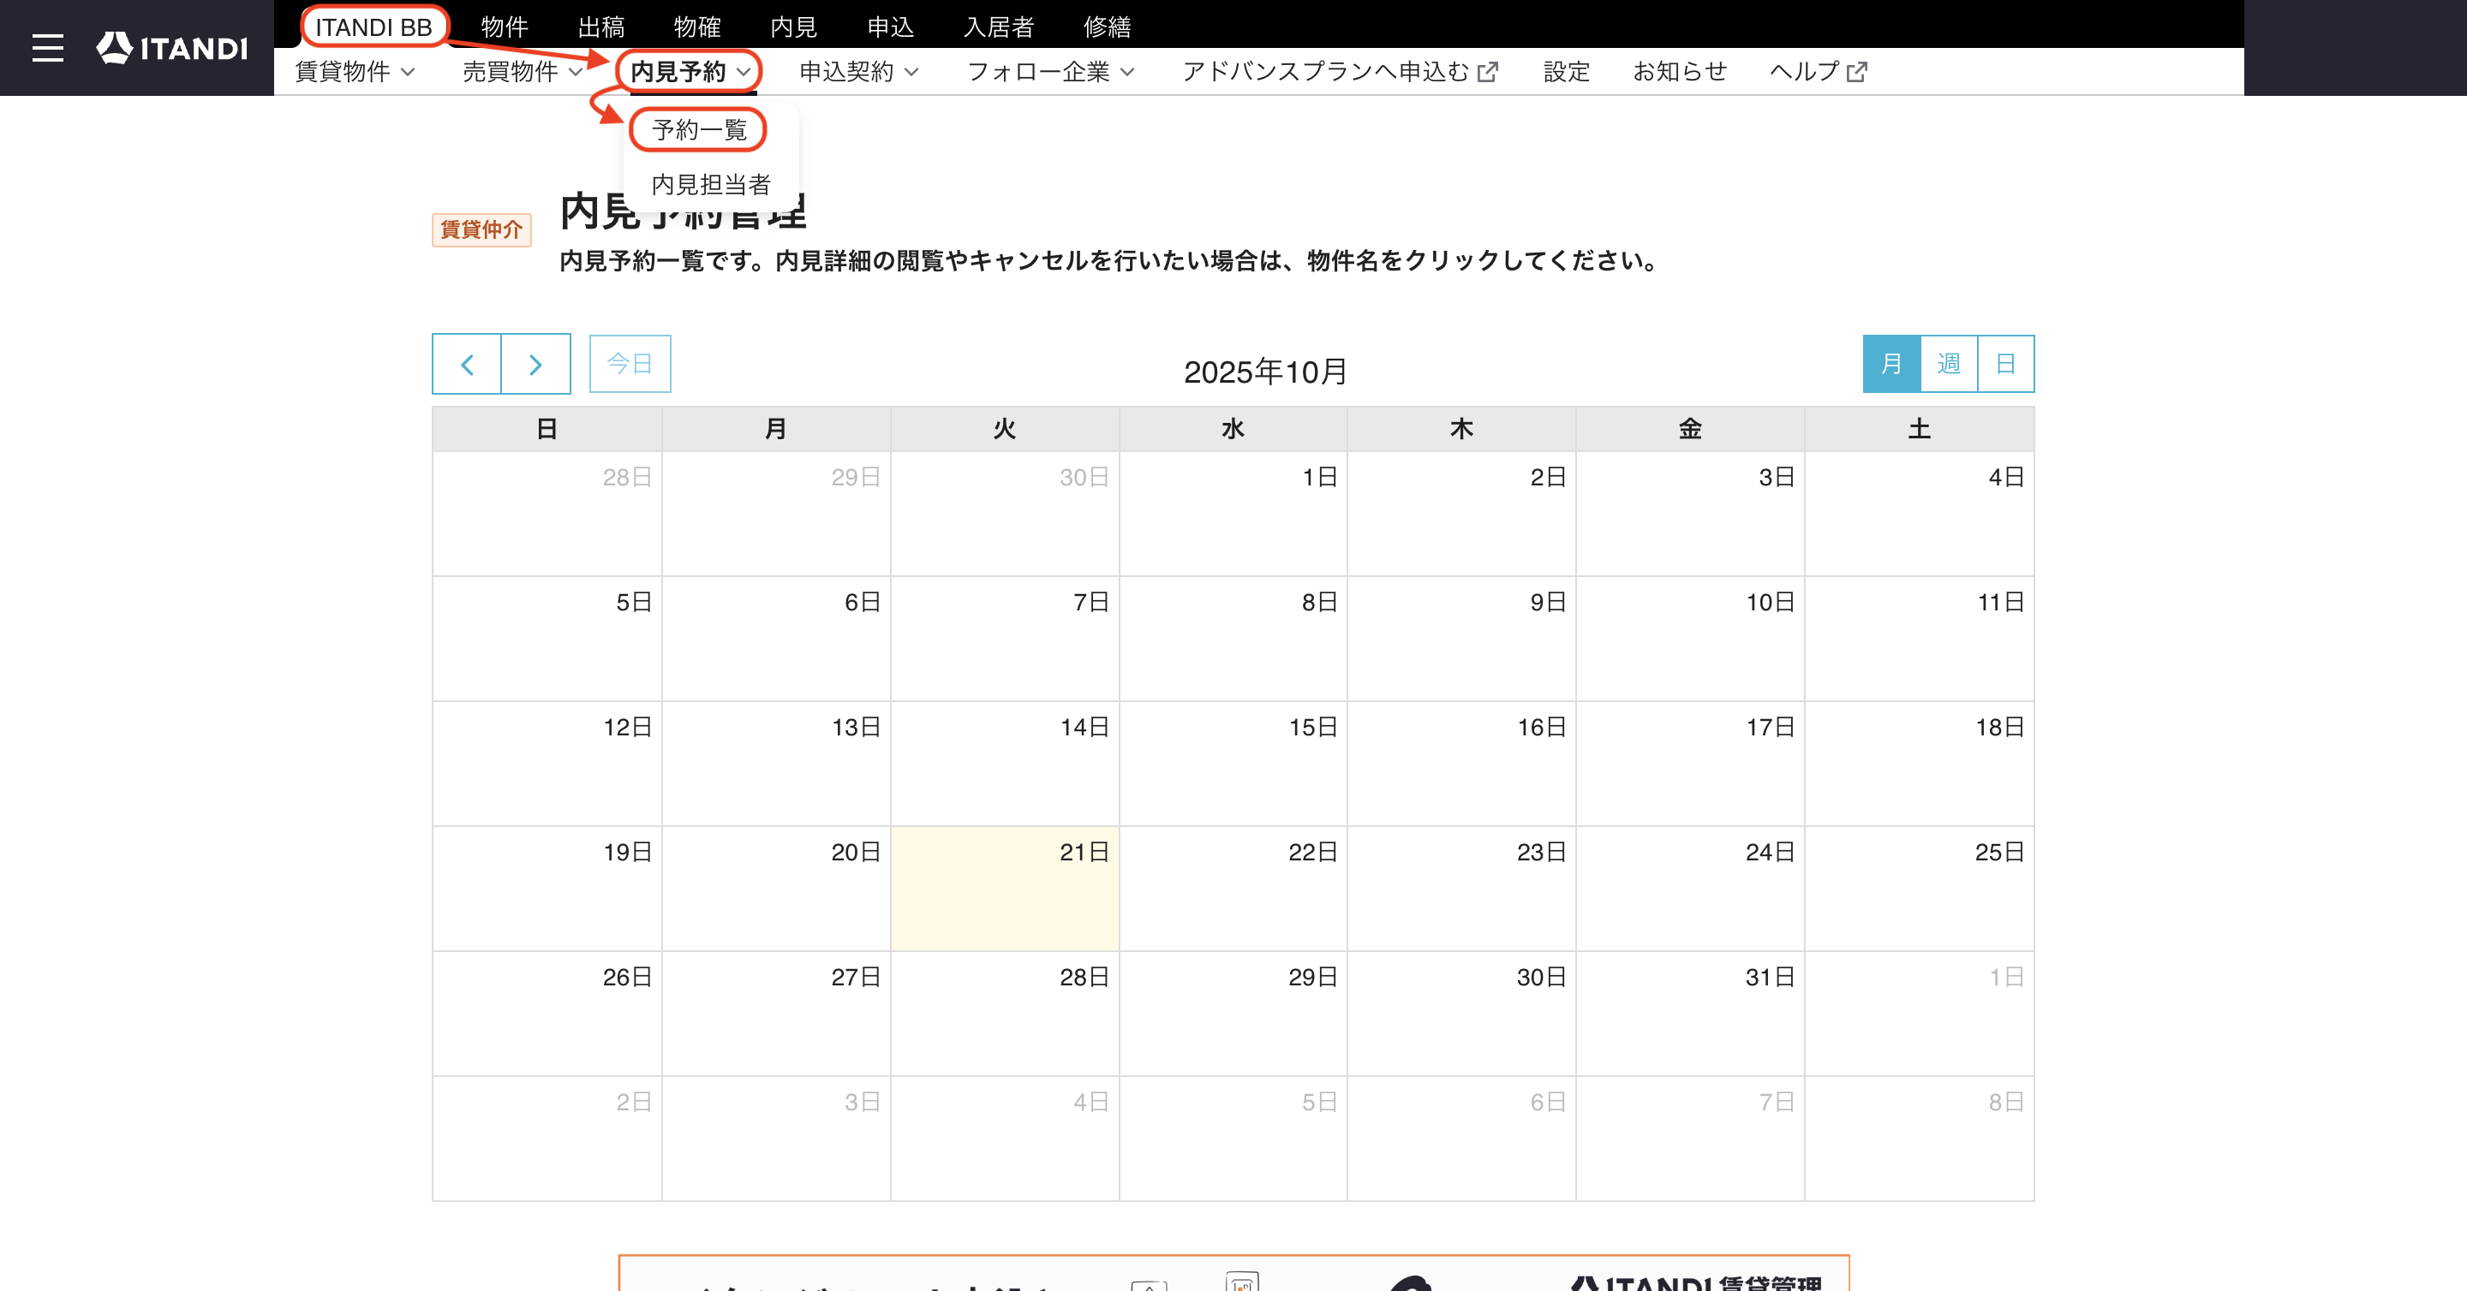This screenshot has width=2467, height=1291.
Task: Expand the フォロー企業 dropdown
Action: point(1050,72)
